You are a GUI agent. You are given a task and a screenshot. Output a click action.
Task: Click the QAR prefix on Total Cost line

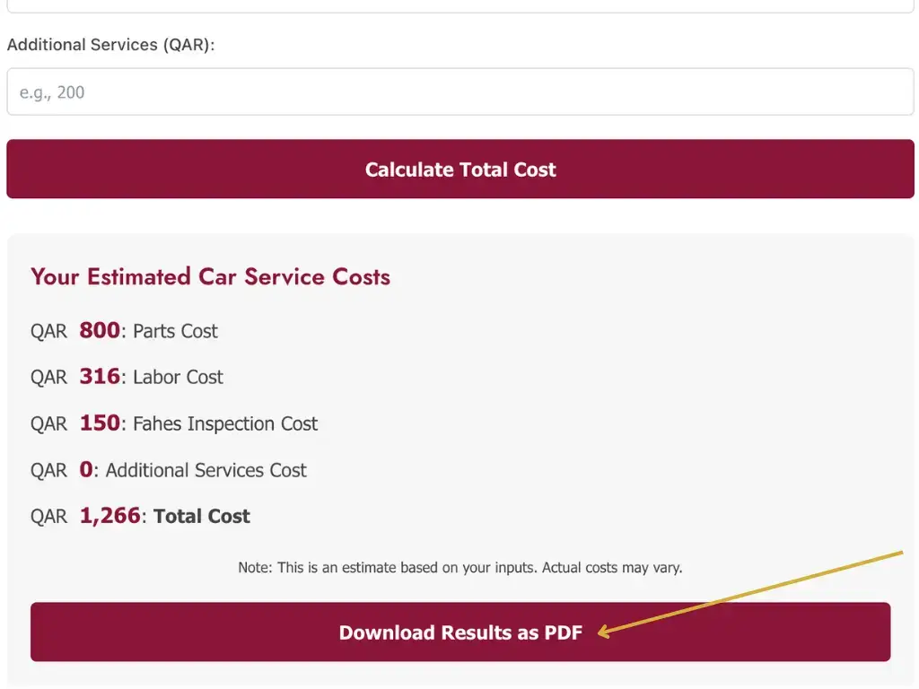pyautogui.click(x=48, y=517)
